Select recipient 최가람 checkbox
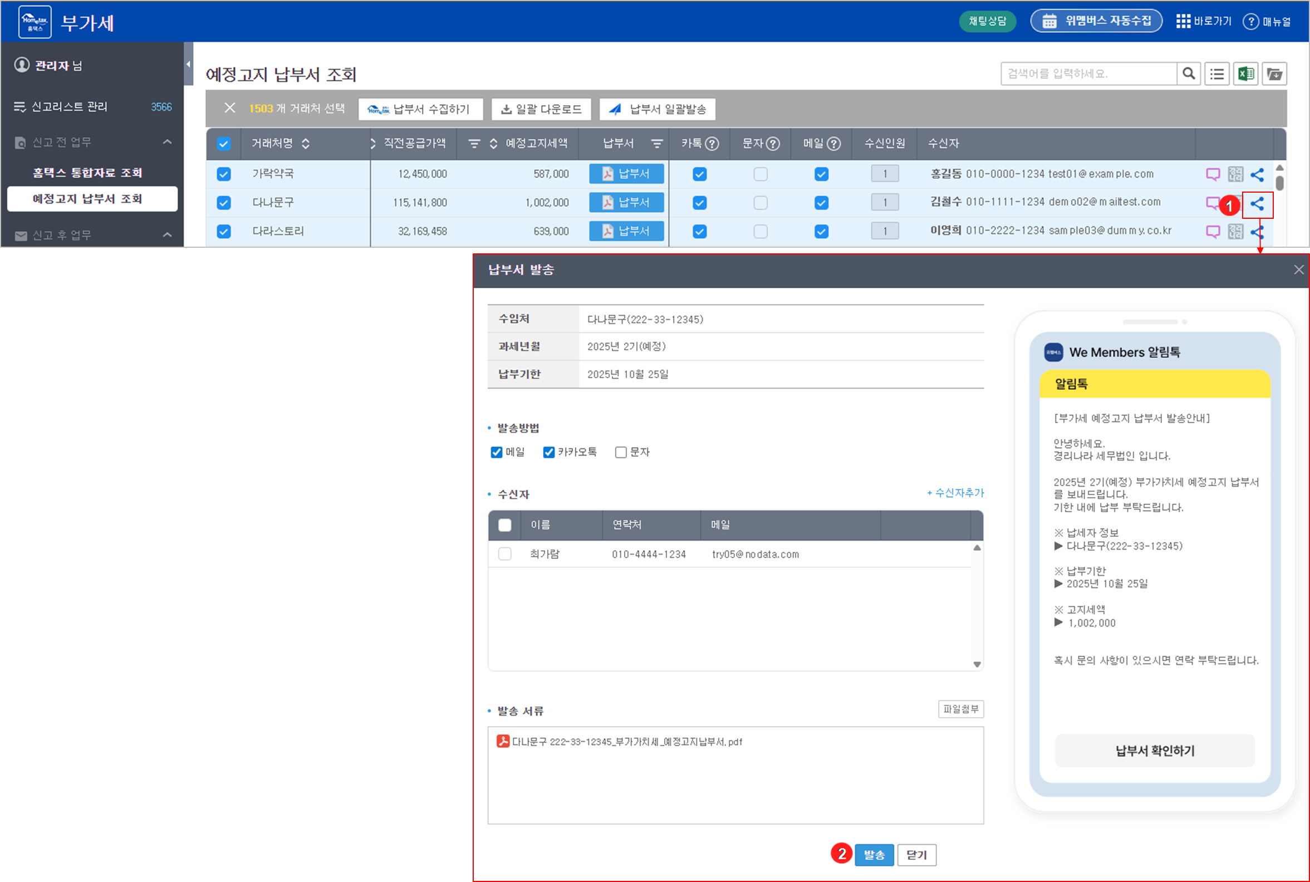Screen dimensions: 1310x882 click(x=504, y=554)
